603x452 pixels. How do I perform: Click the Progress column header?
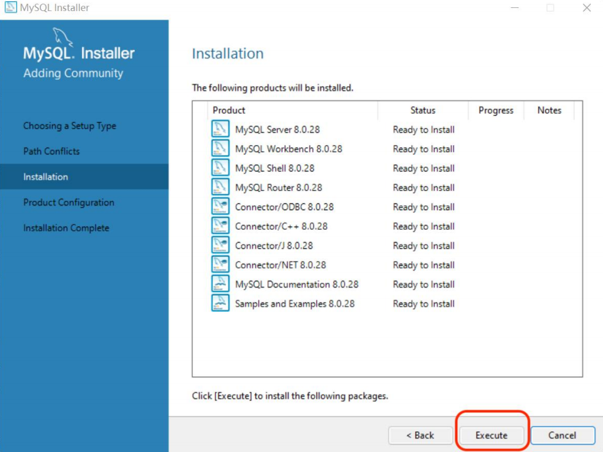click(496, 110)
